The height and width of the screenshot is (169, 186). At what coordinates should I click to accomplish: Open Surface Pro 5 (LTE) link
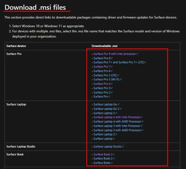(x=105, y=75)
